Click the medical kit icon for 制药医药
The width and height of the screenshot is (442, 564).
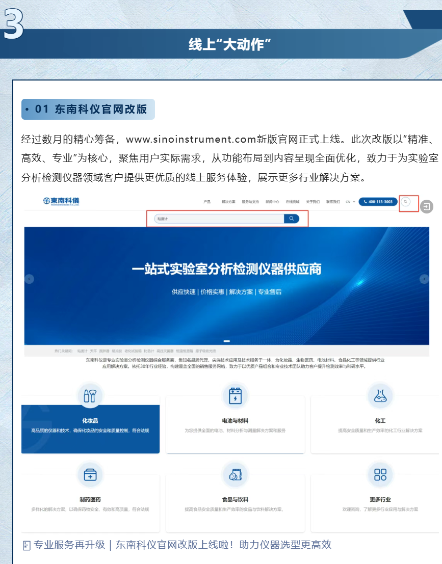click(x=90, y=475)
